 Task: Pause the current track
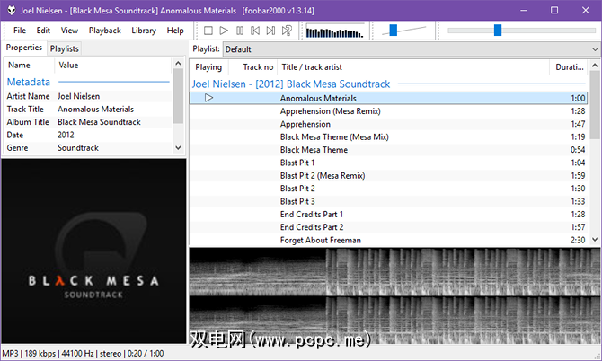click(240, 31)
